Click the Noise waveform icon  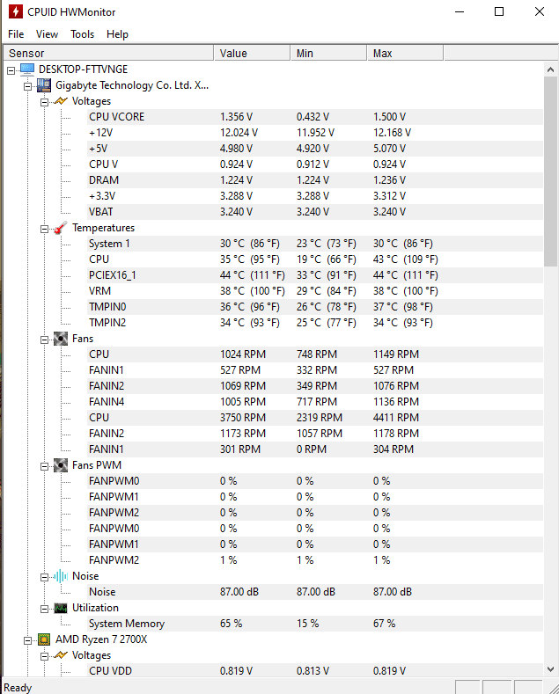[x=61, y=576]
